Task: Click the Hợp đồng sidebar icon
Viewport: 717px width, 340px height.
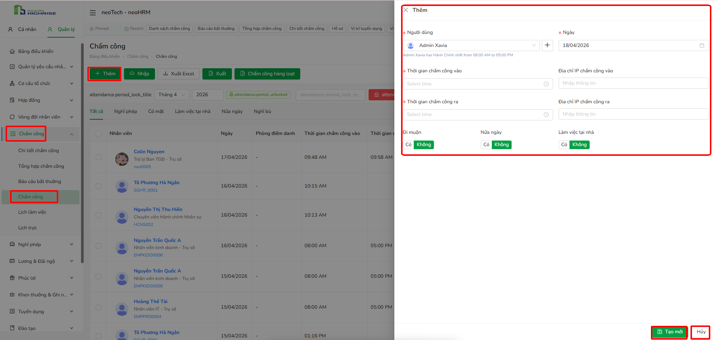Action: click(12, 100)
